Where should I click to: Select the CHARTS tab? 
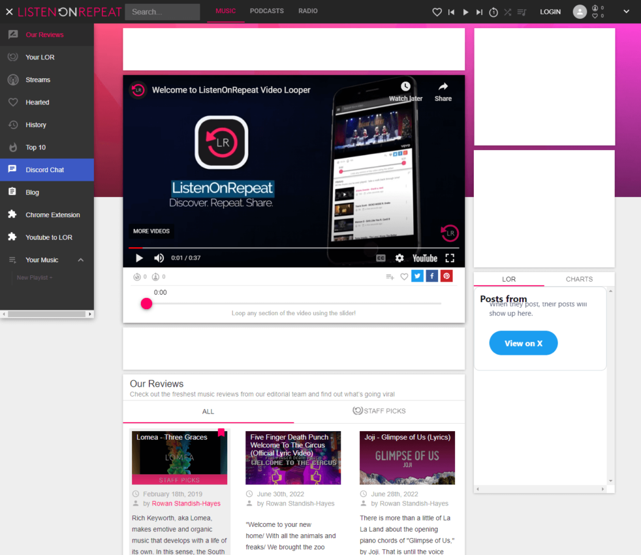point(579,279)
